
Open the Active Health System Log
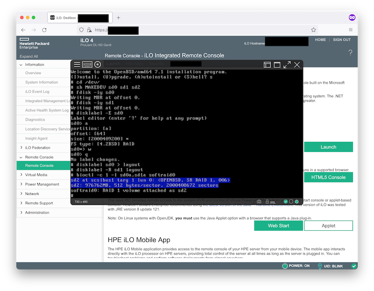[x=47, y=110]
